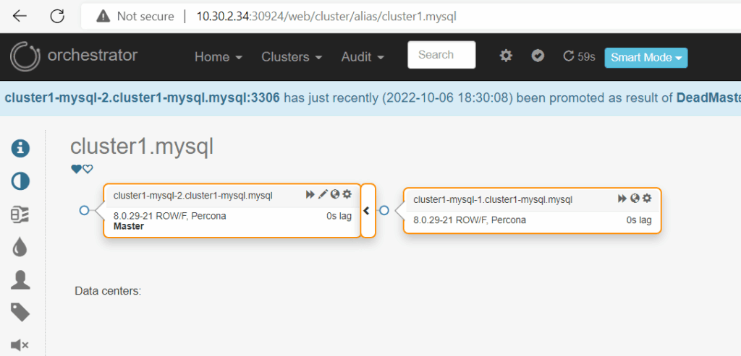Screen dimensions: 741x356
Task: Click 0s lag on cluster1-mysql-2 node
Action: 339,217
